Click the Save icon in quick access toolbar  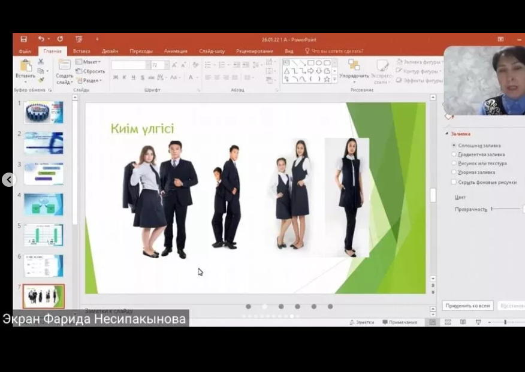(x=23, y=39)
